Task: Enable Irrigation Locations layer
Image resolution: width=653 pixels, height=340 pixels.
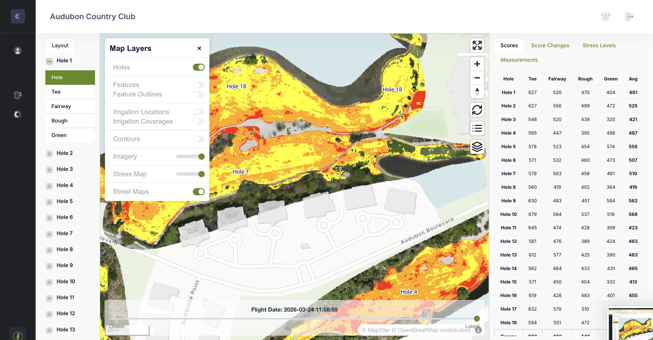Action: pyautogui.click(x=199, y=112)
